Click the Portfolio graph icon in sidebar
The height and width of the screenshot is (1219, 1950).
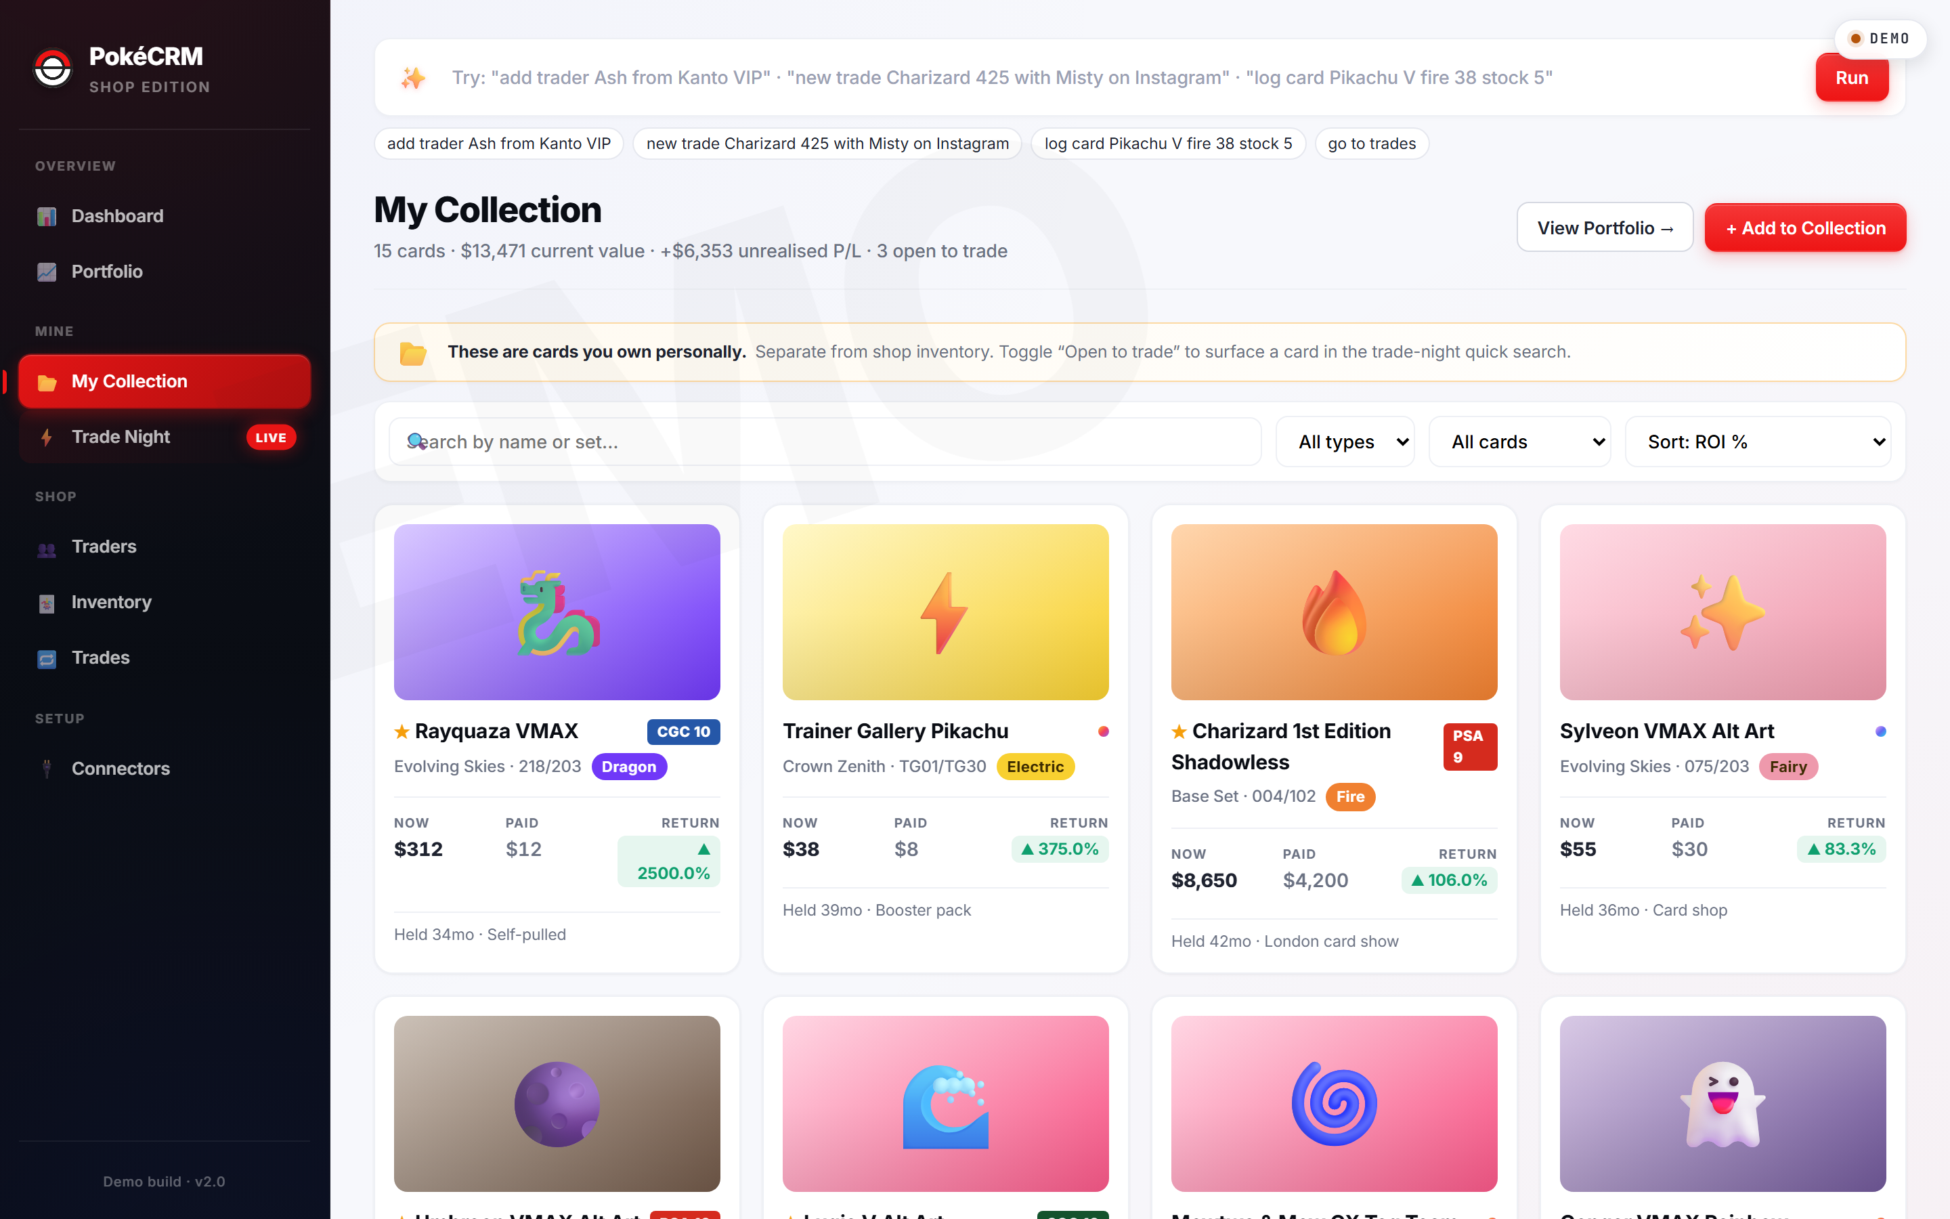pos(47,272)
